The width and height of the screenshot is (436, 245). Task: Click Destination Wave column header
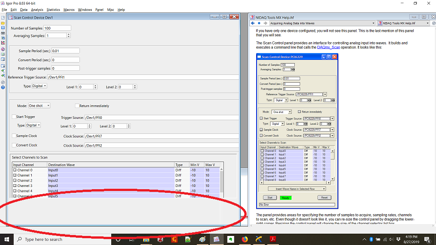111,165
